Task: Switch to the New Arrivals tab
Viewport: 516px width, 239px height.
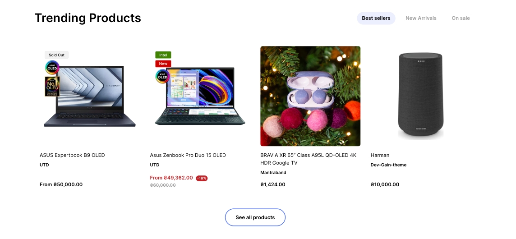Action: click(x=421, y=18)
